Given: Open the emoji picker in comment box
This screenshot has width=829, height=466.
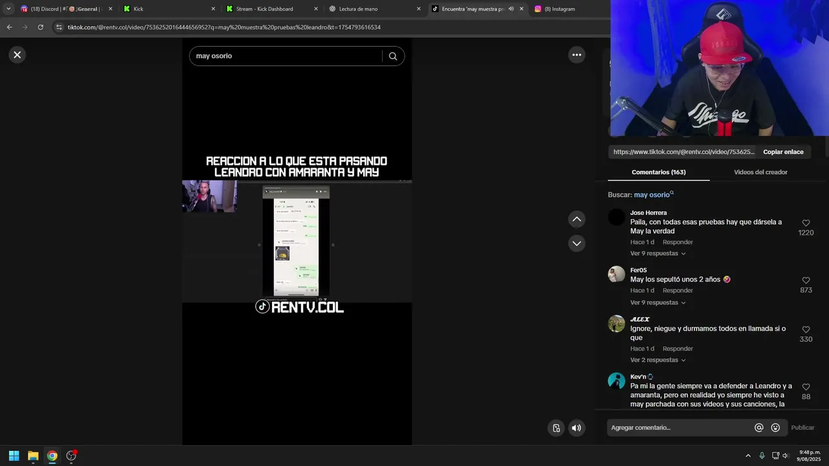Looking at the screenshot, I should (x=775, y=428).
